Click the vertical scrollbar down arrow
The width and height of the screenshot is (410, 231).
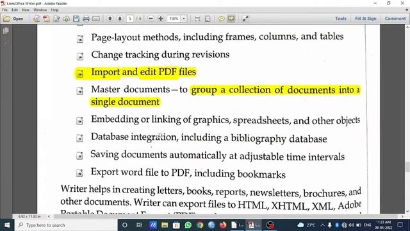tap(407, 211)
